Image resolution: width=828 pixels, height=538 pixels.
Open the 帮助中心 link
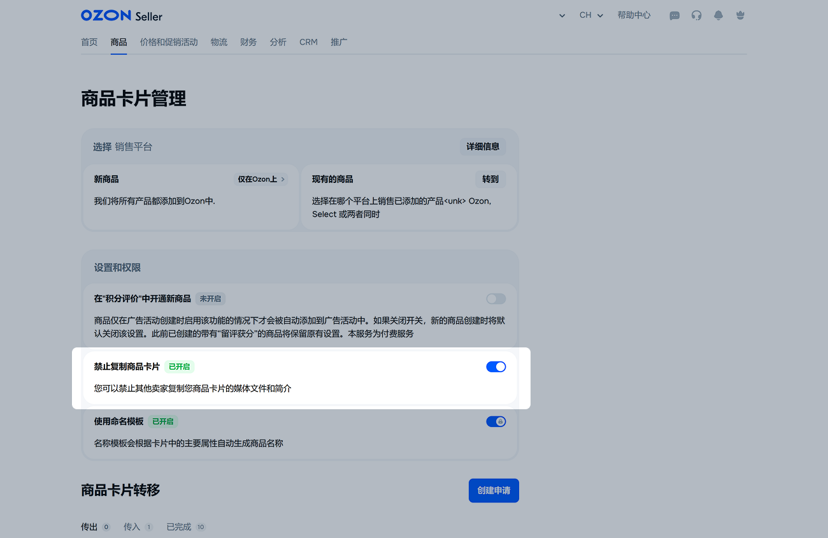coord(634,15)
